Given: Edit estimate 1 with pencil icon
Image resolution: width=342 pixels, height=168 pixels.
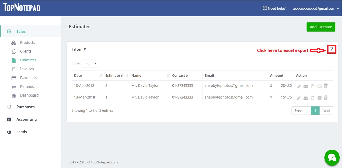Looking at the screenshot, I should point(299,98).
